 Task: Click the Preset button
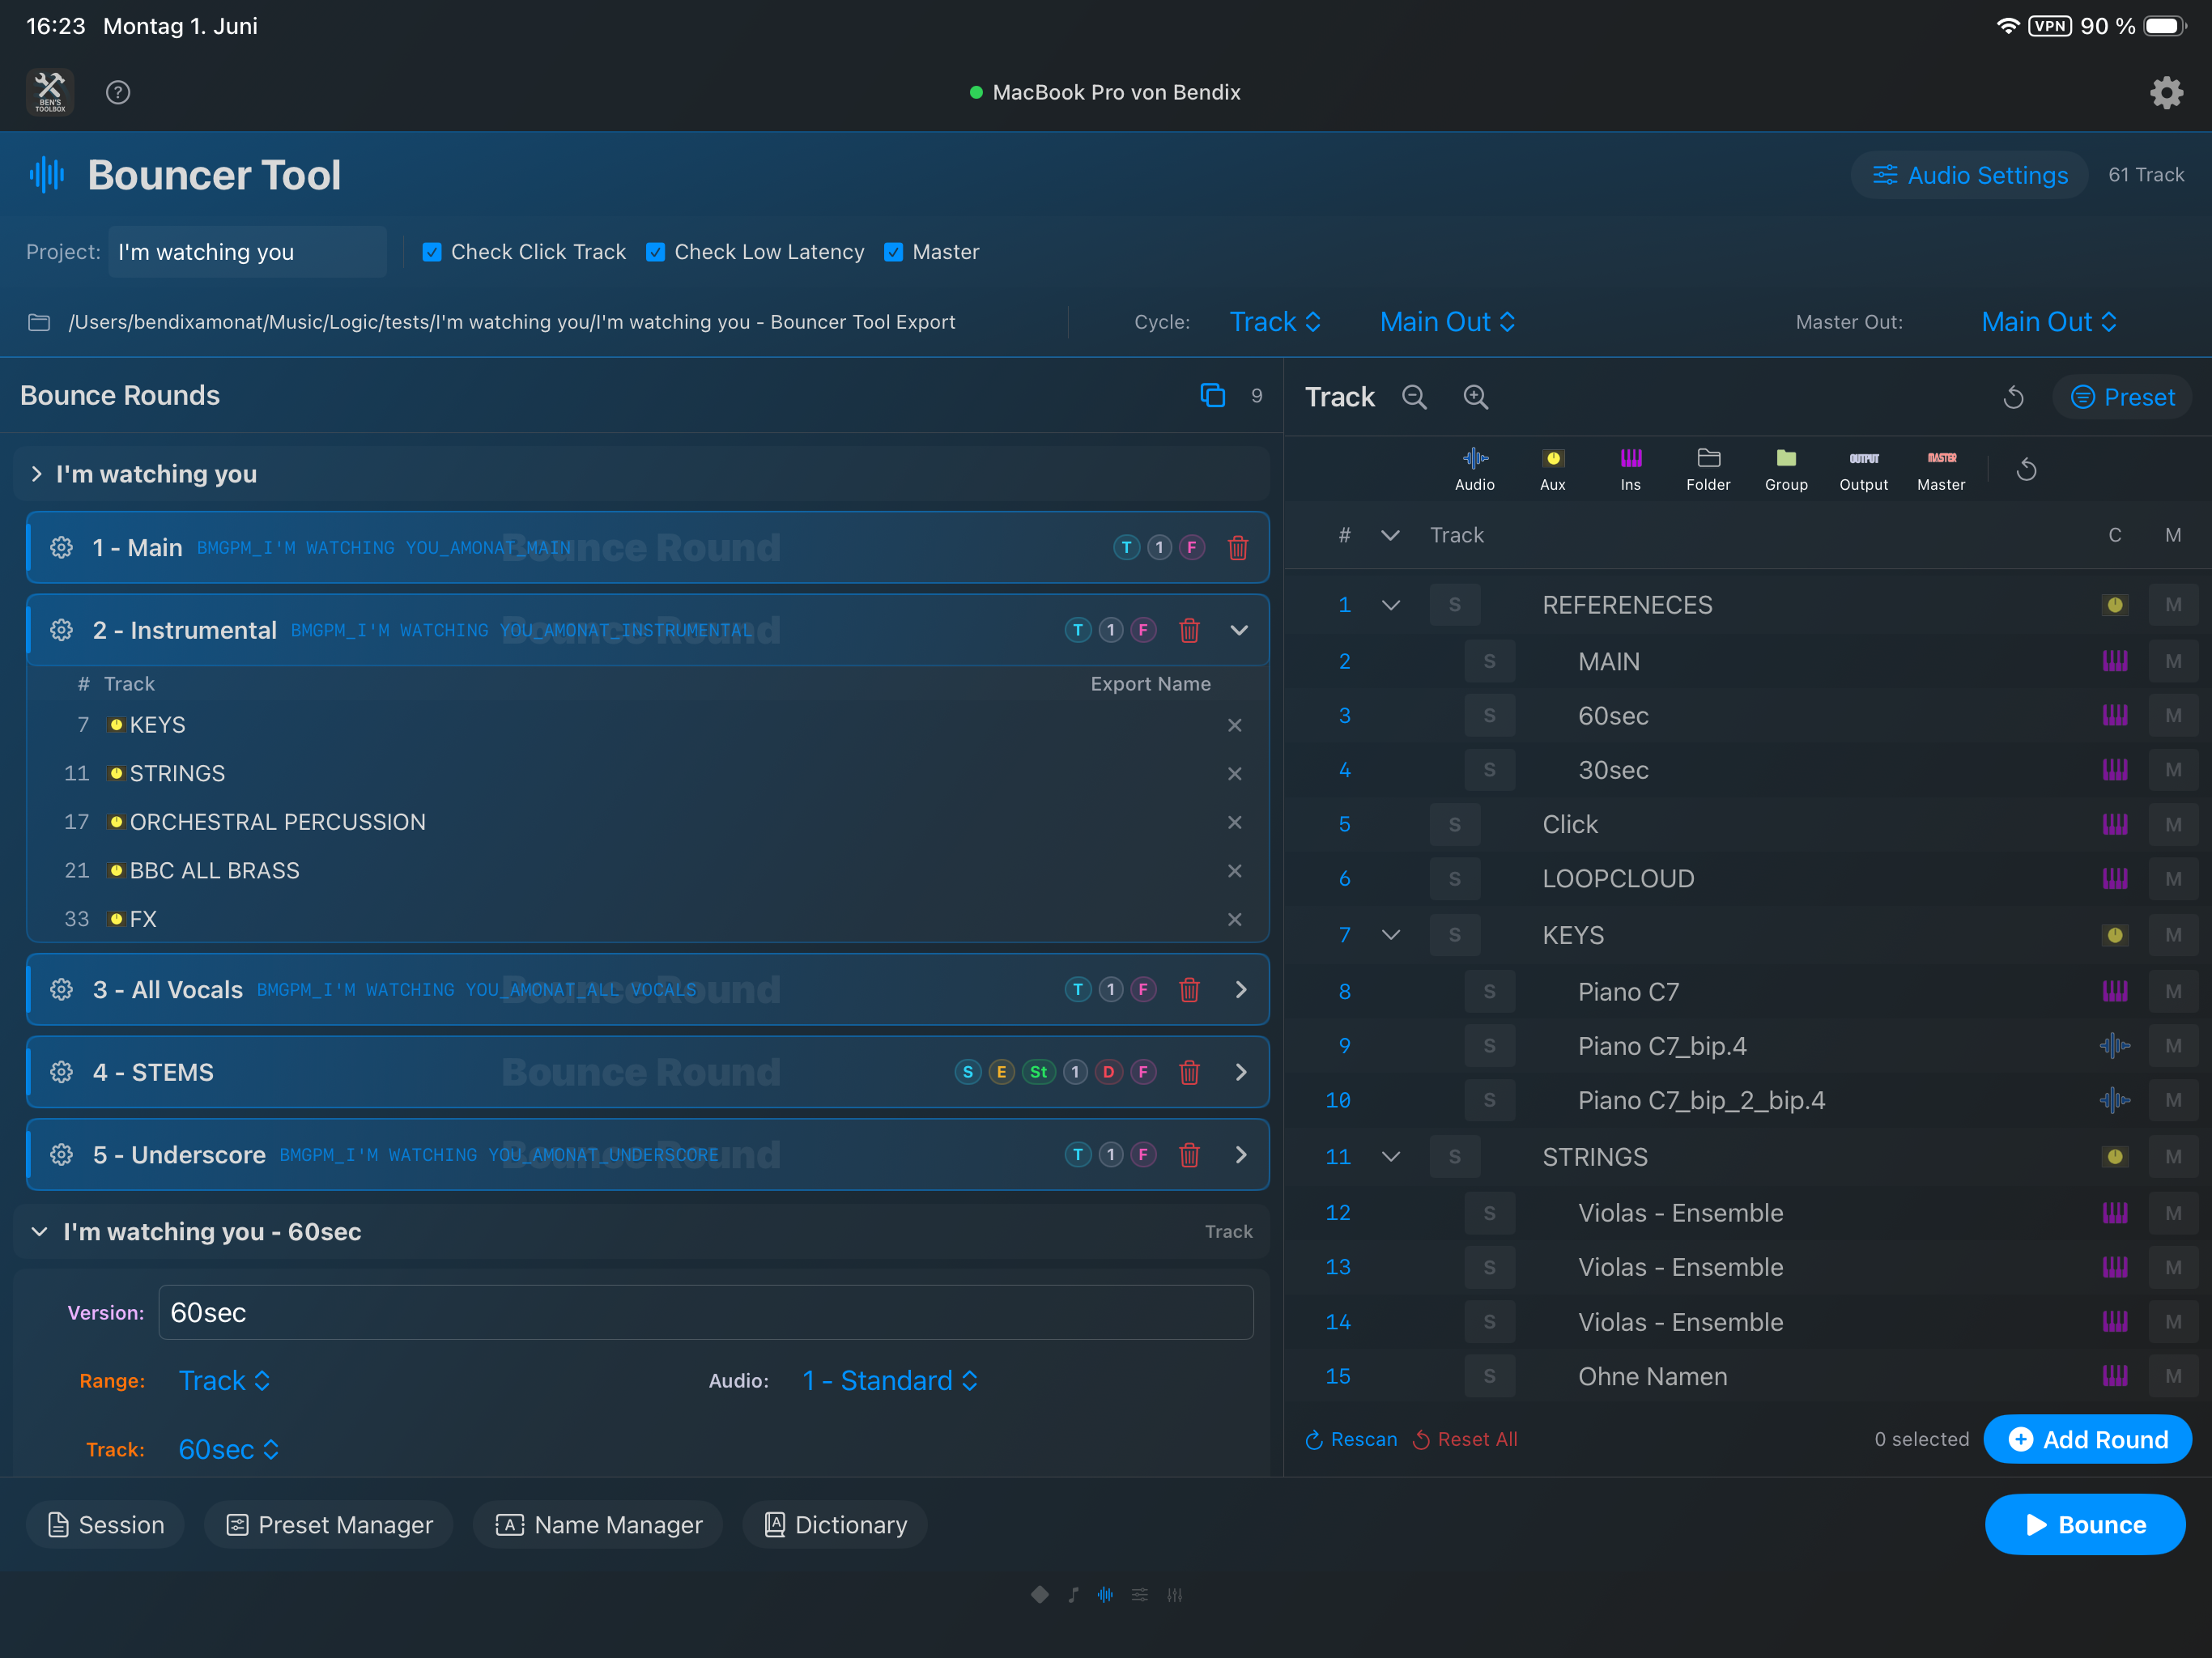click(x=2122, y=398)
